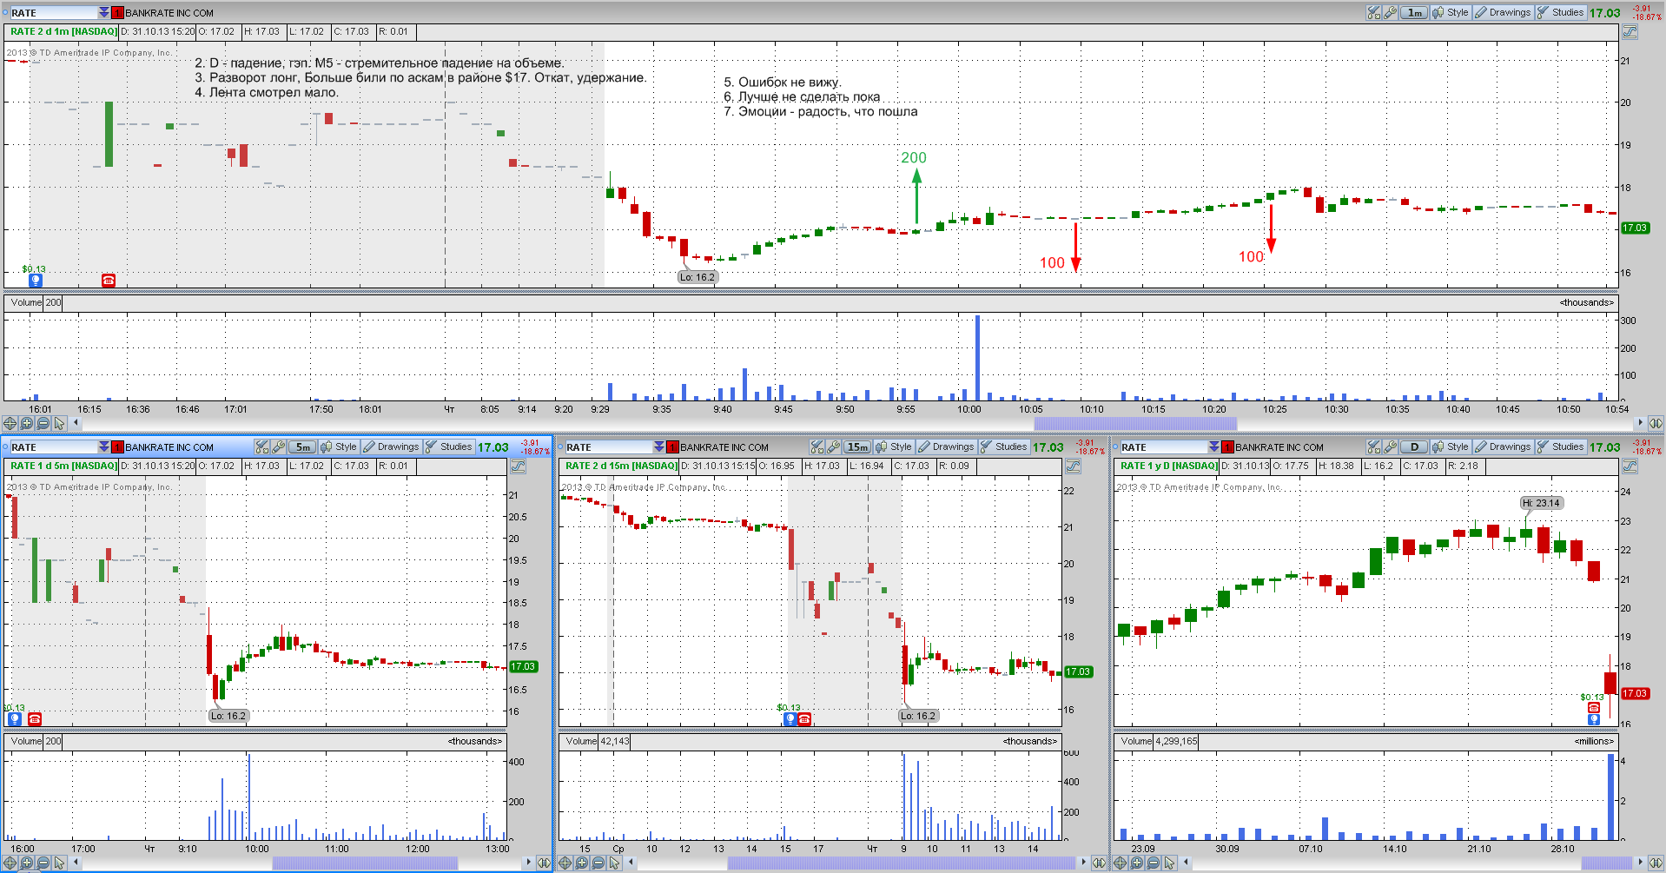Screen dimensions: 1666x873
Task: Open the Drawings menu on the 5m chart
Action: pyautogui.click(x=391, y=446)
